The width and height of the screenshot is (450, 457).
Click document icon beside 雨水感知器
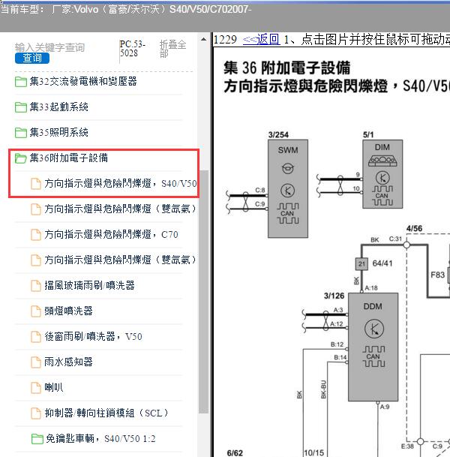pos(36,362)
